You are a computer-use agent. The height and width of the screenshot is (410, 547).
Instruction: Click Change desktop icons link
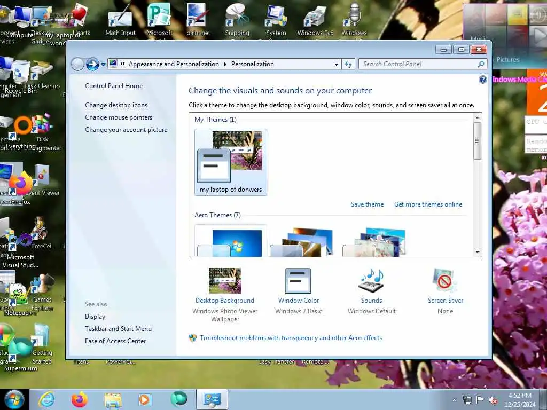(x=116, y=105)
